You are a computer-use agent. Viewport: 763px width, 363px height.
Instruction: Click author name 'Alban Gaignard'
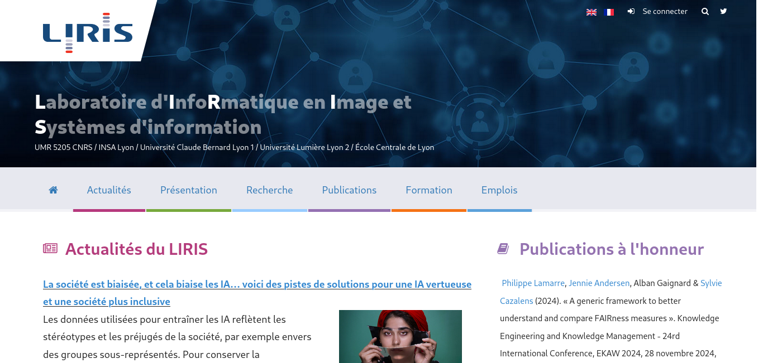[662, 283]
